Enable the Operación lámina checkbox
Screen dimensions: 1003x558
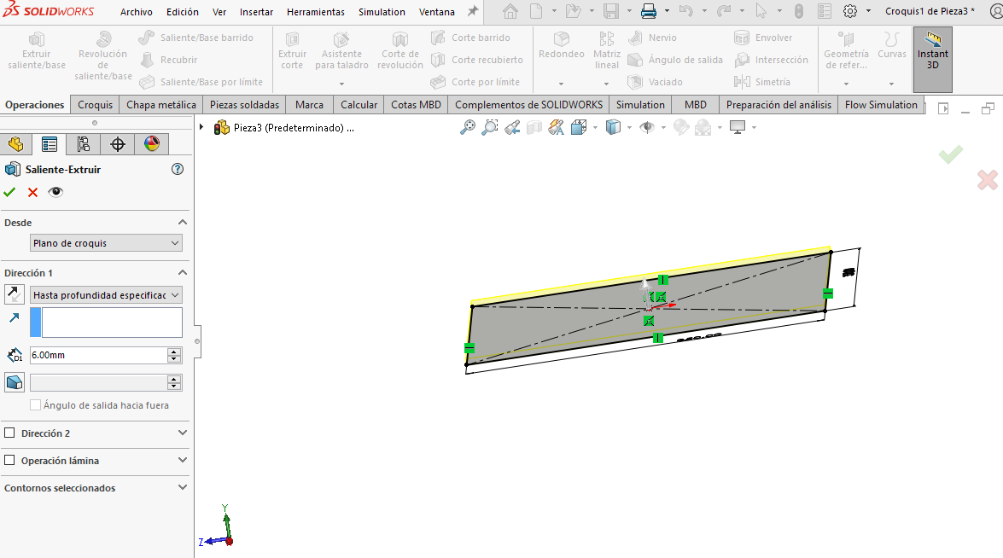click(x=9, y=460)
